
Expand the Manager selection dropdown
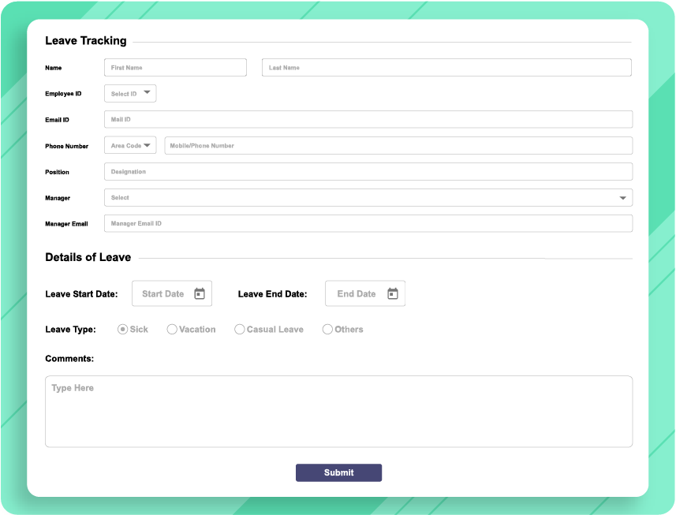point(368,197)
